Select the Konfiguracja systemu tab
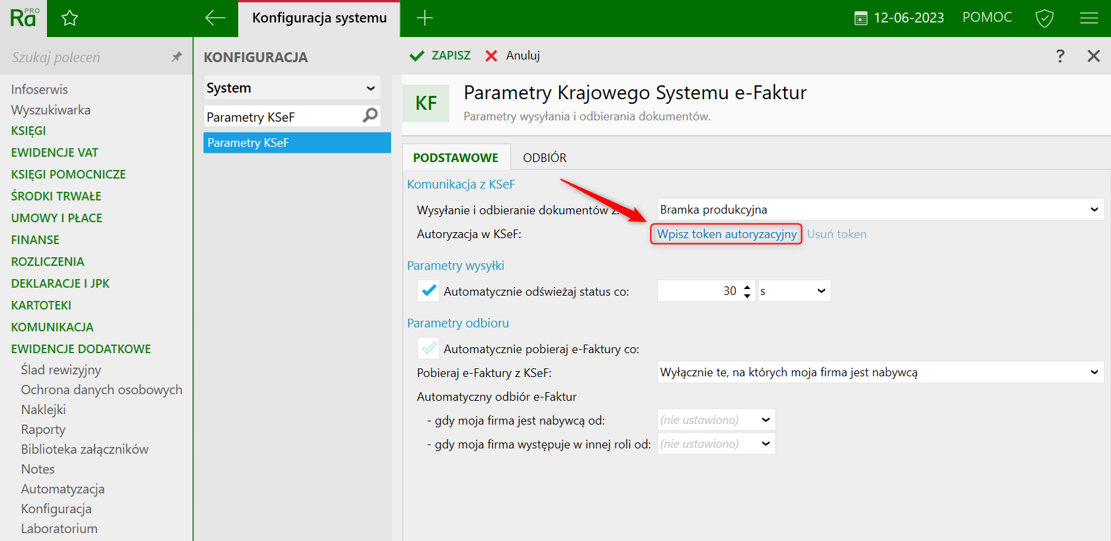 coord(319,18)
